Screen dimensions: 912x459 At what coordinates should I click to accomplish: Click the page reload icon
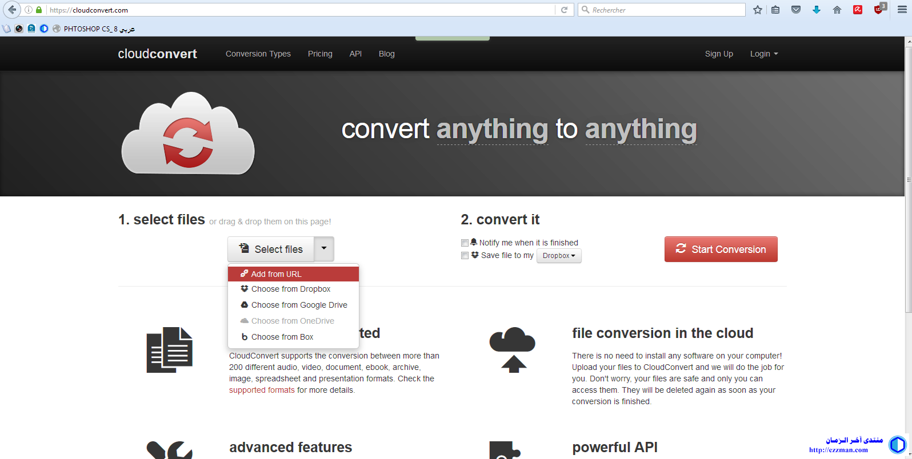pyautogui.click(x=564, y=10)
